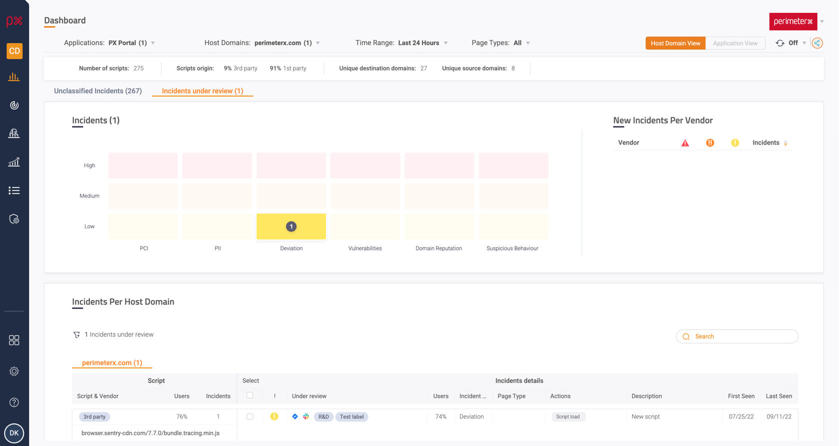The image size is (839, 446).
Task: Click the Script & Vendor column header
Action: [x=97, y=396]
